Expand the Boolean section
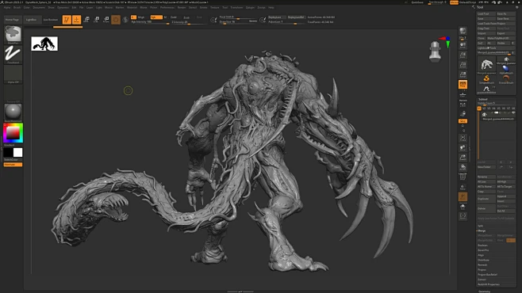522x293 pixels. tap(482, 245)
